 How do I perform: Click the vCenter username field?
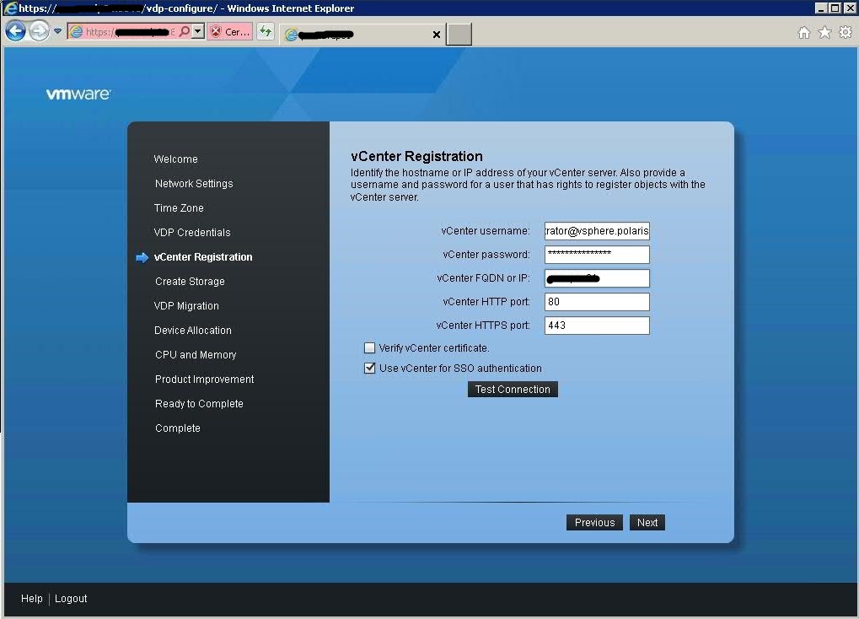point(597,231)
